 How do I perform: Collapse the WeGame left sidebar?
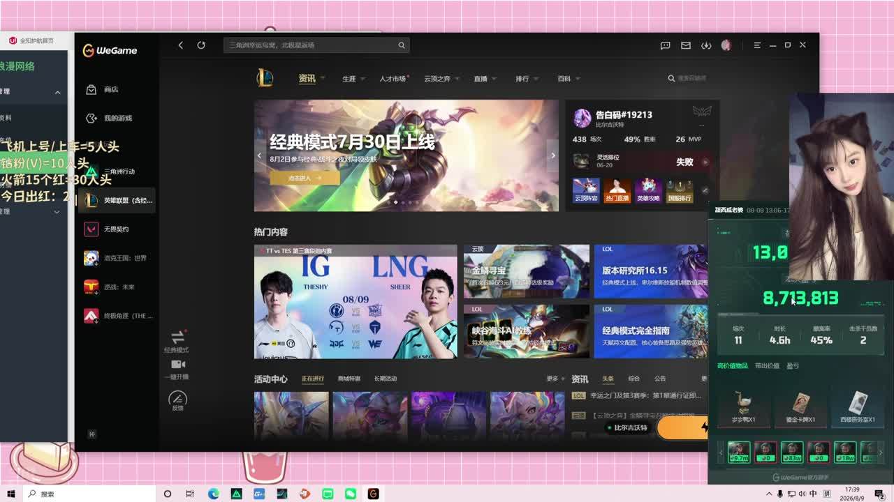[91, 434]
